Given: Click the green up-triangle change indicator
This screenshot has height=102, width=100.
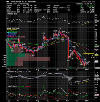Looking at the screenshot, I should [x=81, y=6].
